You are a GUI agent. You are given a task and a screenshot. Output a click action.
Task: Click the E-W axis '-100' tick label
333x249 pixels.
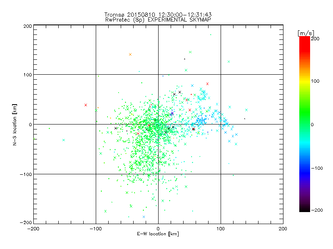[x=96, y=229]
